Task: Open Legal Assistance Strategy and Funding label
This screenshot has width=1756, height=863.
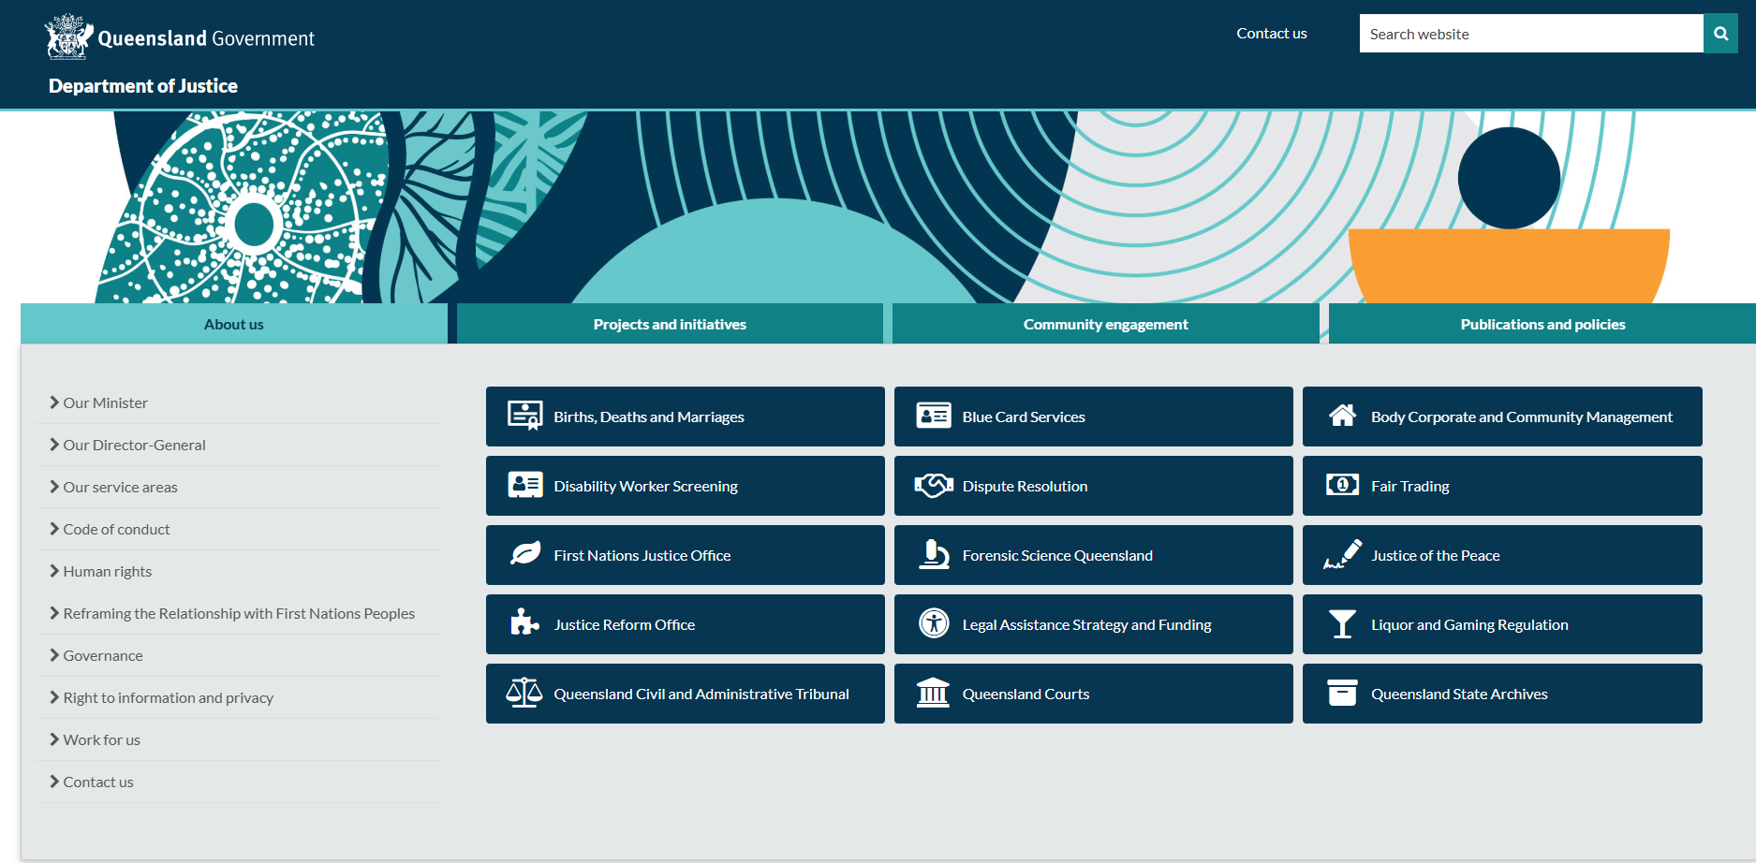Action: pos(1086,624)
